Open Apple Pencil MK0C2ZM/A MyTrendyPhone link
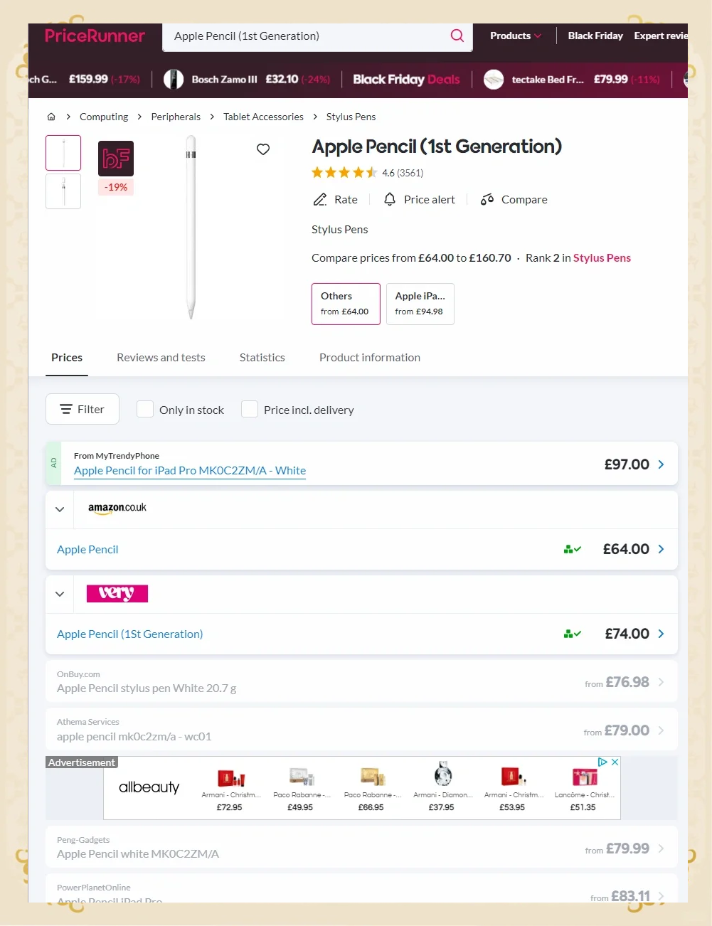712x926 pixels. pyautogui.click(x=190, y=471)
